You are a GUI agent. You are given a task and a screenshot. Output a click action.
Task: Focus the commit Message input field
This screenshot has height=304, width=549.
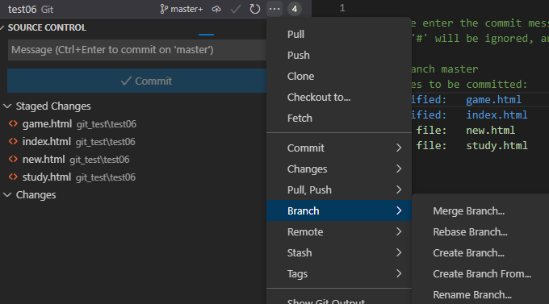(137, 50)
